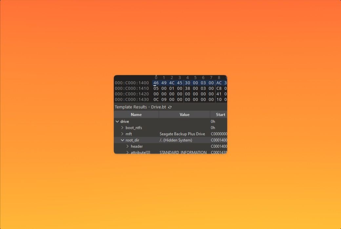The image size is (341, 229).
Task: Click the Template Results - Drive.bt title
Action: point(140,107)
